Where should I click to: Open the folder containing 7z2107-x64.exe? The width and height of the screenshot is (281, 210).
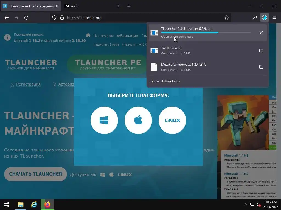[261, 51]
